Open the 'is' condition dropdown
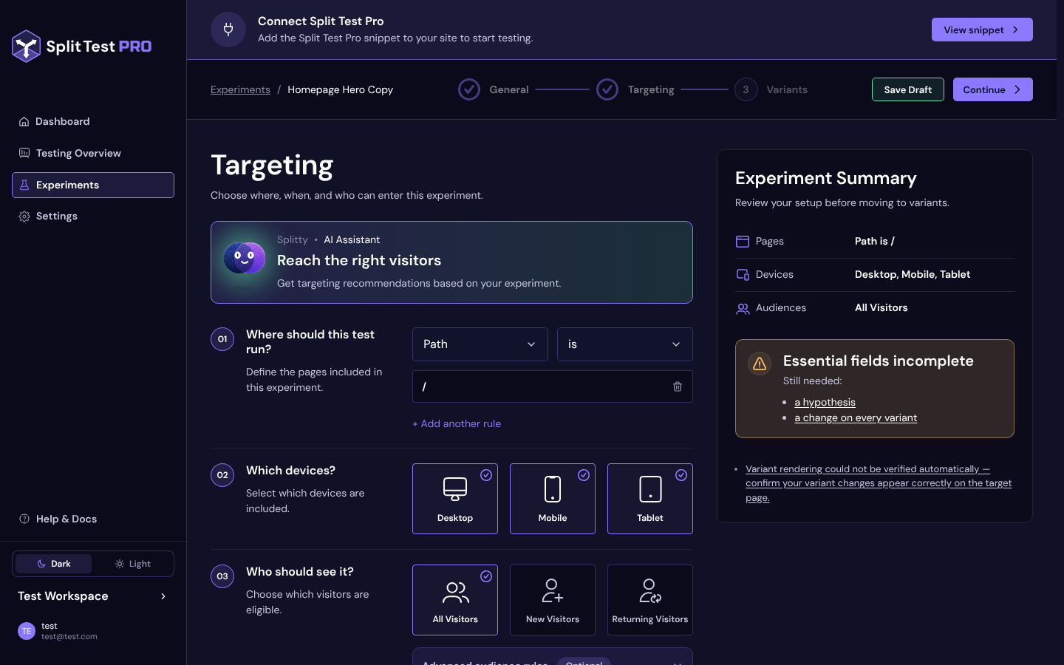Viewport: 1064px width, 665px height. [x=625, y=344]
